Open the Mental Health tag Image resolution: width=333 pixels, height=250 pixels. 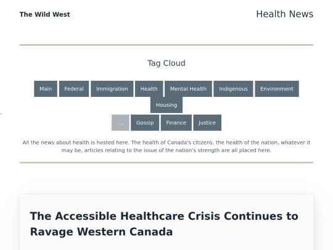[188, 89]
